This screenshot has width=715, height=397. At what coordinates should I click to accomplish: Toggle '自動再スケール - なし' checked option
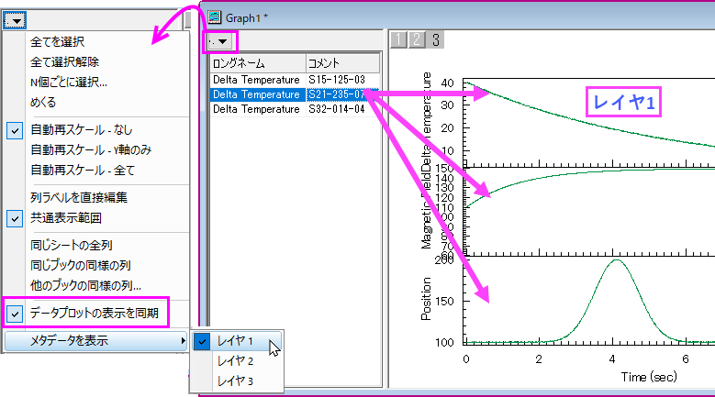coord(81,130)
